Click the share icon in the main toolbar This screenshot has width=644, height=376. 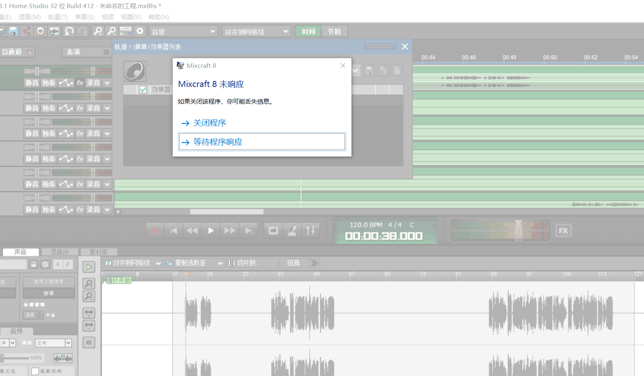(27, 31)
